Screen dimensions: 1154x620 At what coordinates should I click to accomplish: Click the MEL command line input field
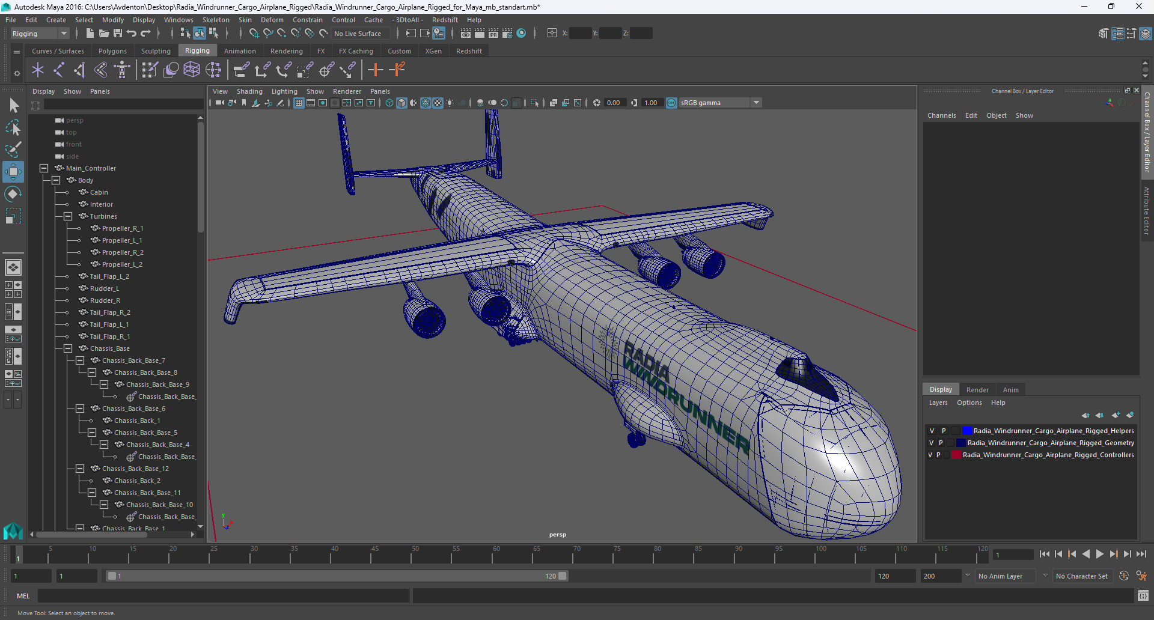click(x=223, y=596)
